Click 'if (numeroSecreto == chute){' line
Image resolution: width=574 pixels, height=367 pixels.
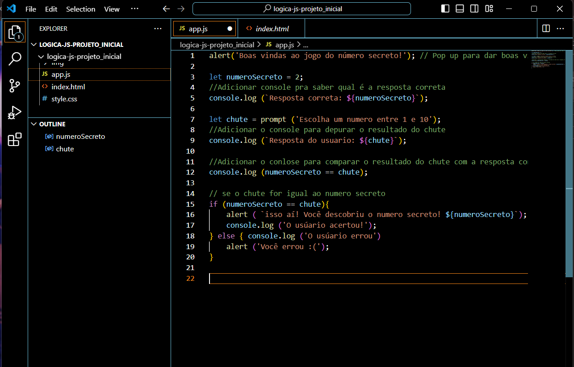click(x=269, y=204)
